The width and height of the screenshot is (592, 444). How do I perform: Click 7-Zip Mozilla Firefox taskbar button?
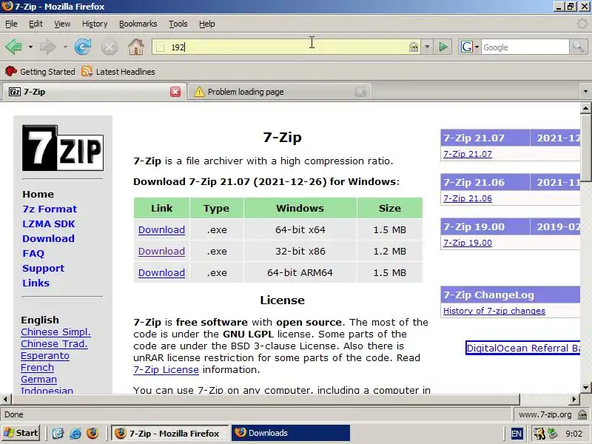point(170,433)
